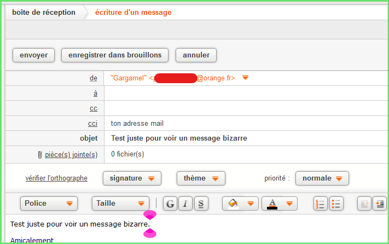Click the text color A icon

272,204
